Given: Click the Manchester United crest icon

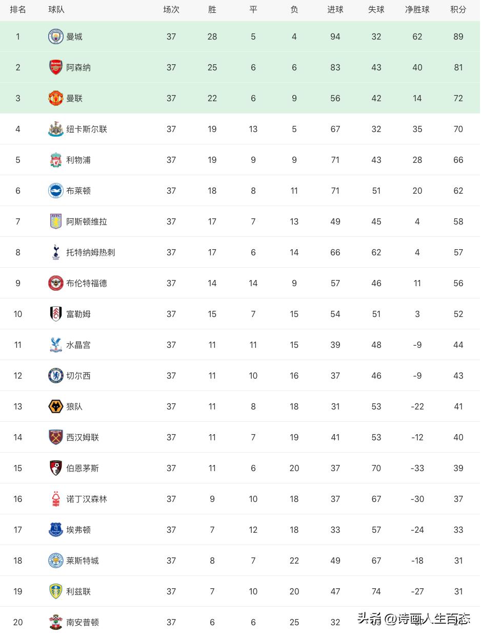Looking at the screenshot, I should coord(55,98).
